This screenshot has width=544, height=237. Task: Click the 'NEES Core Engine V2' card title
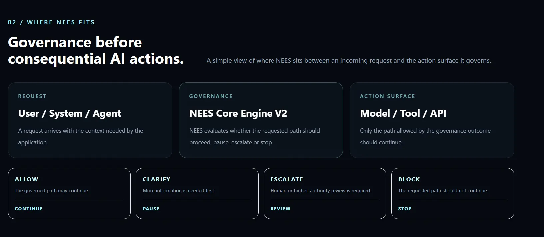(238, 113)
